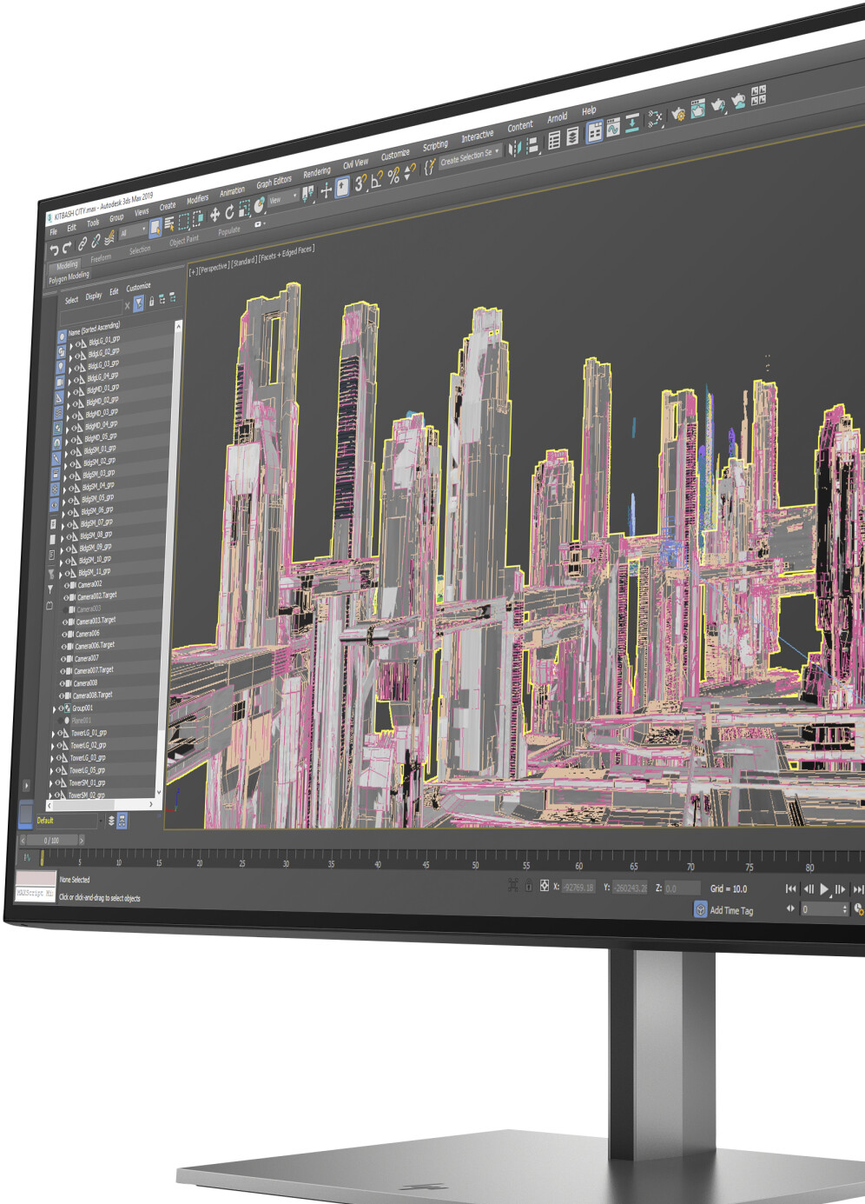The image size is (865, 1204).
Task: Show the hidden Plane001 object
Action: click(x=62, y=721)
